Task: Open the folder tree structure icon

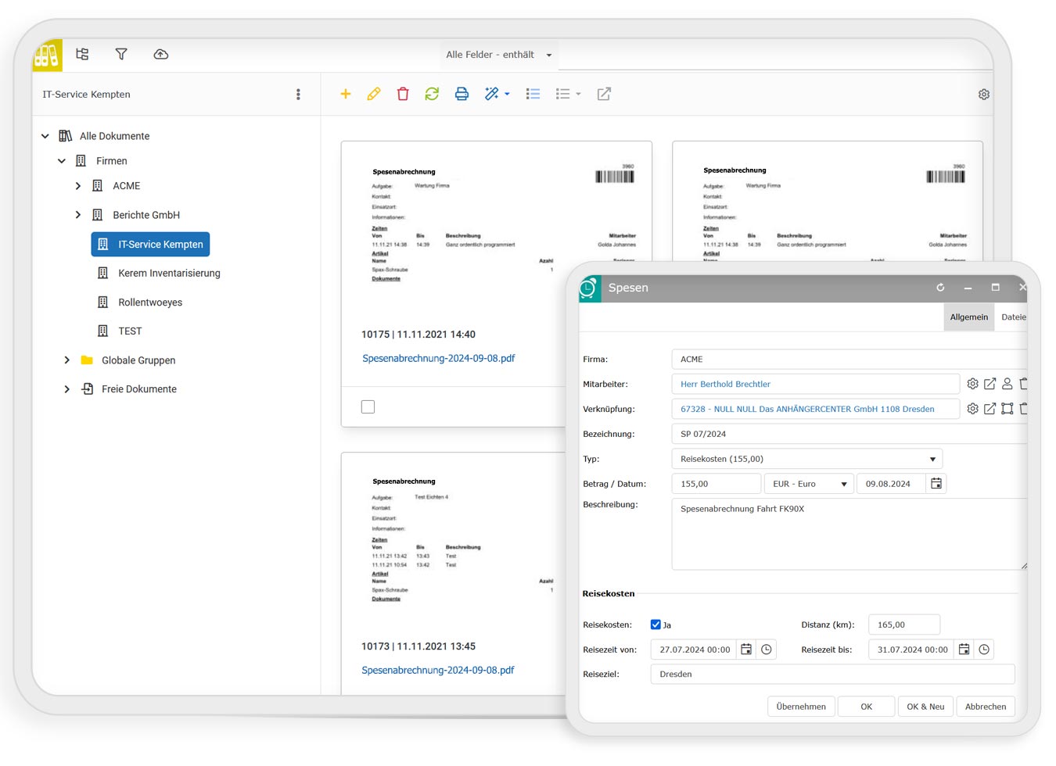Action: (82, 54)
